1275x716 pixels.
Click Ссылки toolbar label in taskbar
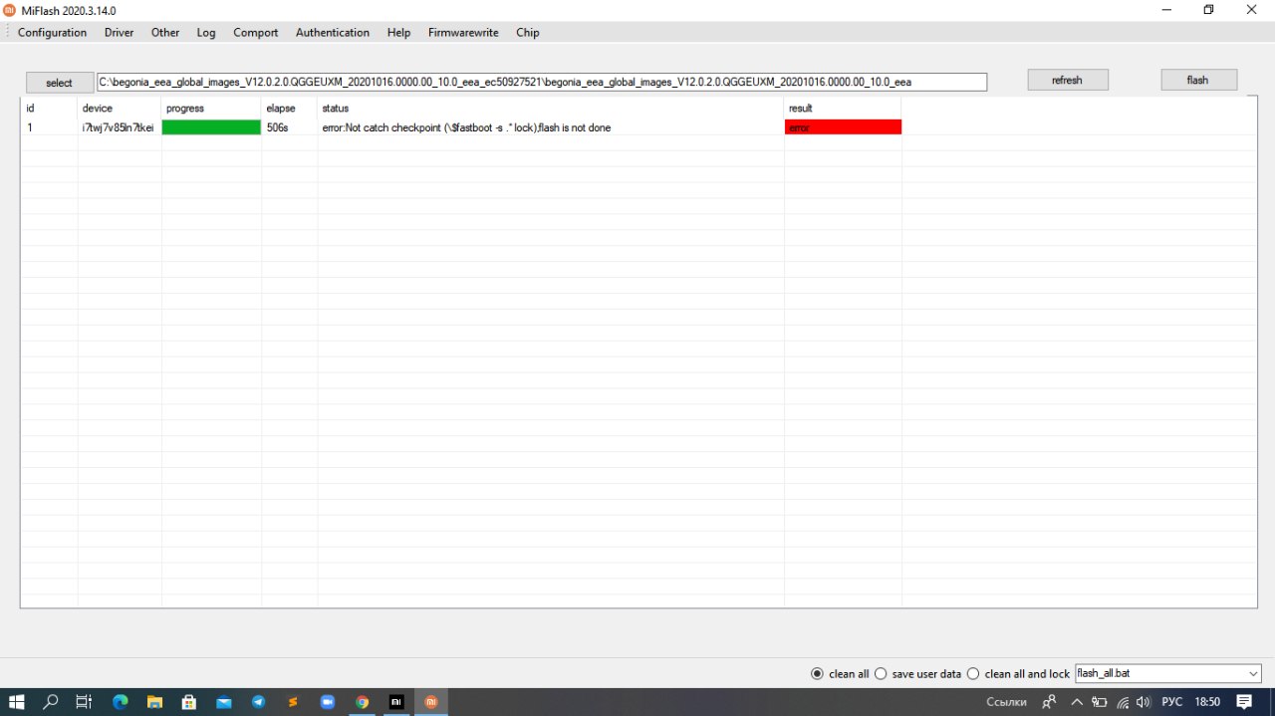[x=1006, y=701]
